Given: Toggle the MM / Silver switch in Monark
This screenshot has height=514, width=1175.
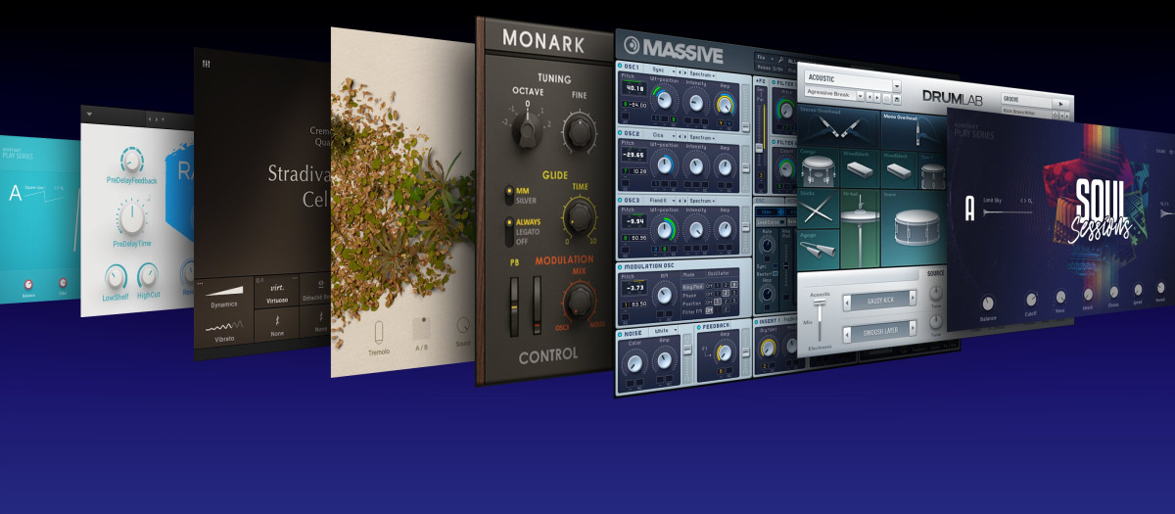Looking at the screenshot, I should 508,194.
